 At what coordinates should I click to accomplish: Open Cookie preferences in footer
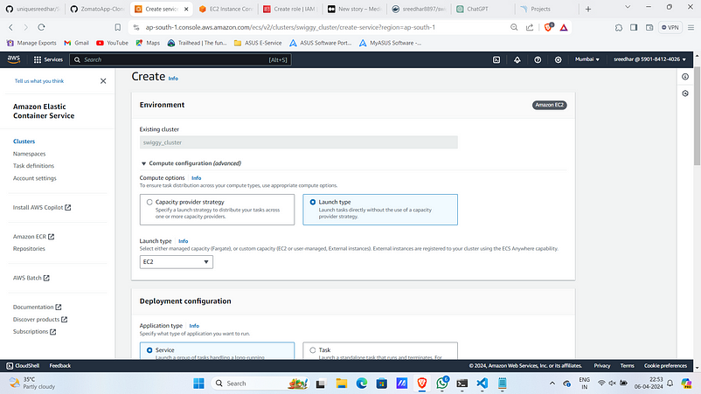pyautogui.click(x=665, y=365)
